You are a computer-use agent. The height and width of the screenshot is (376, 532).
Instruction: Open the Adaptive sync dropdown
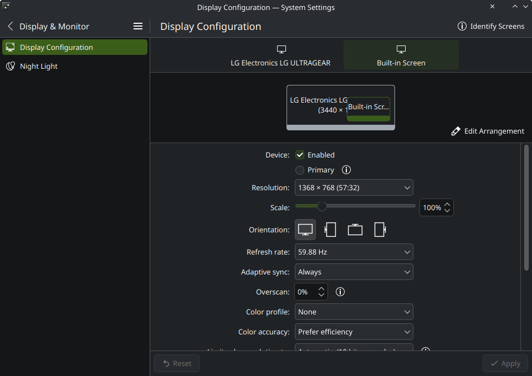[x=354, y=272]
